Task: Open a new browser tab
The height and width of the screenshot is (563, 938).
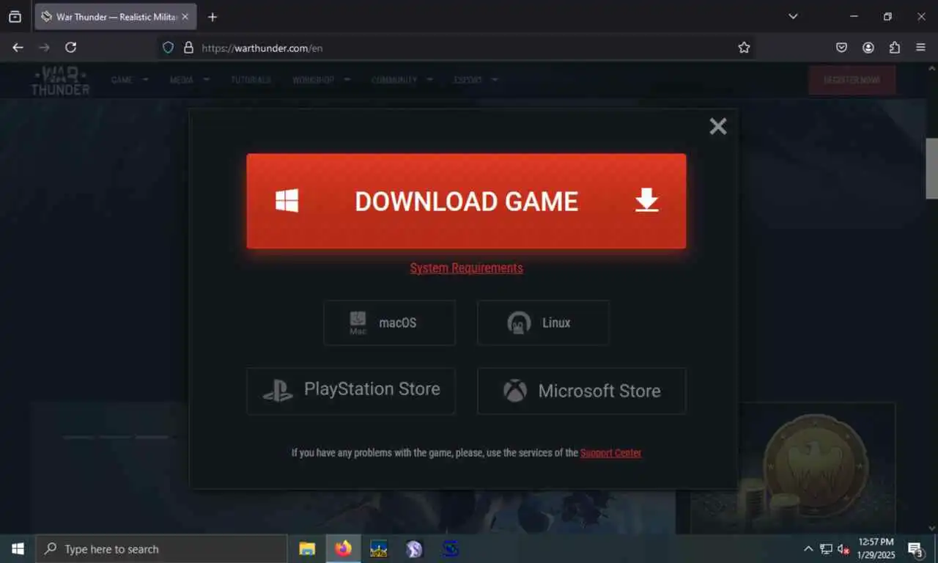Action: [x=213, y=16]
